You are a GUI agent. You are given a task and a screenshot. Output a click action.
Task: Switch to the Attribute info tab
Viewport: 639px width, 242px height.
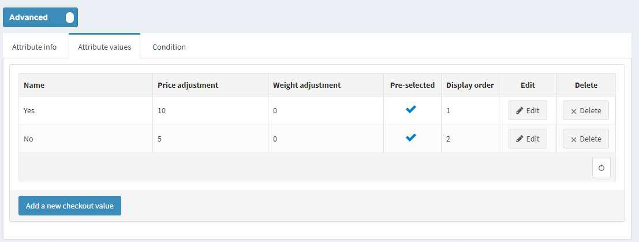tap(34, 47)
